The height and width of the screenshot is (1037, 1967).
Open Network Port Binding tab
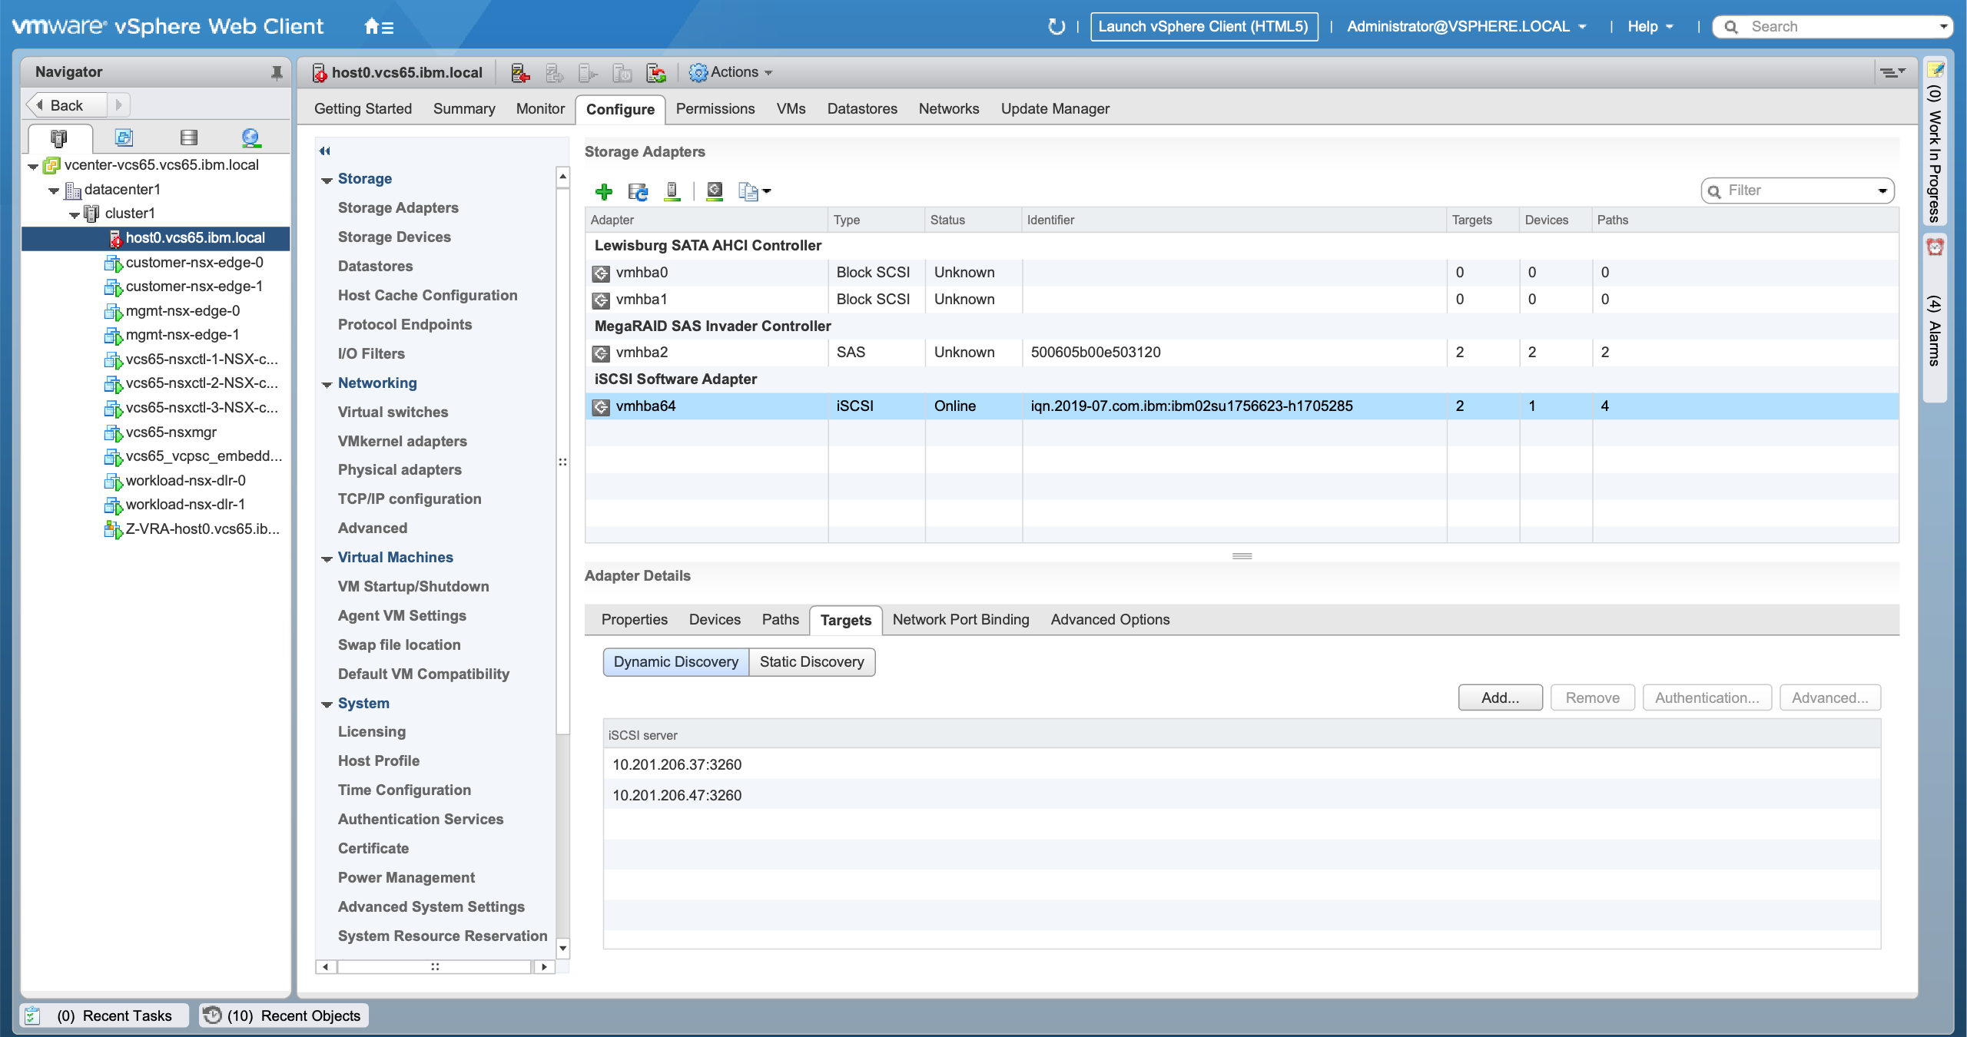tap(960, 620)
